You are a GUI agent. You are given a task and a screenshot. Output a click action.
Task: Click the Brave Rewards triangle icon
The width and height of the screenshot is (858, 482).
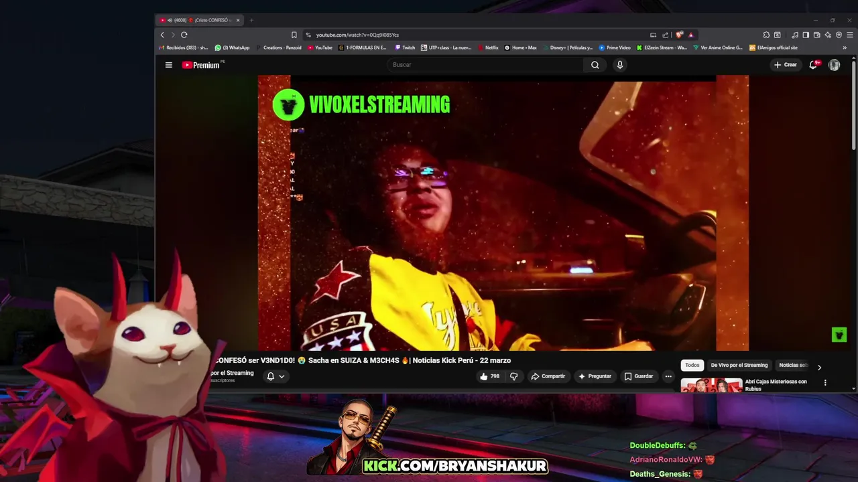click(x=690, y=35)
